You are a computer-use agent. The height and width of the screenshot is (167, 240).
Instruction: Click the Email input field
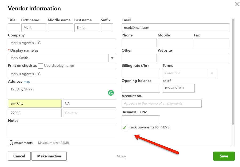click(175, 28)
